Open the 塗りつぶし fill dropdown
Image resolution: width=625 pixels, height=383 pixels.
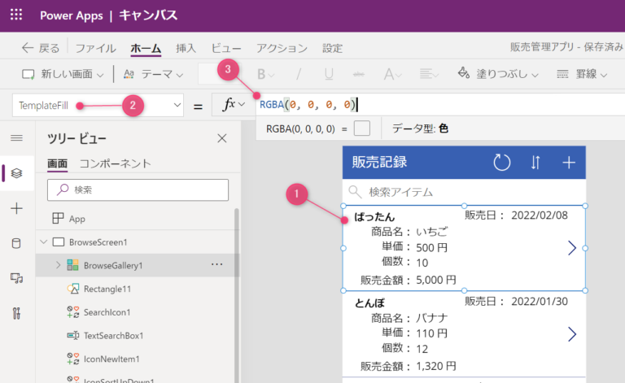(498, 74)
